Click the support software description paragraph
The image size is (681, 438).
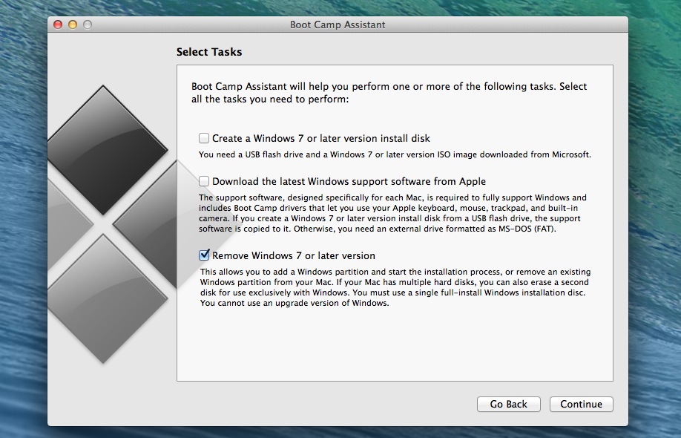[392, 213]
